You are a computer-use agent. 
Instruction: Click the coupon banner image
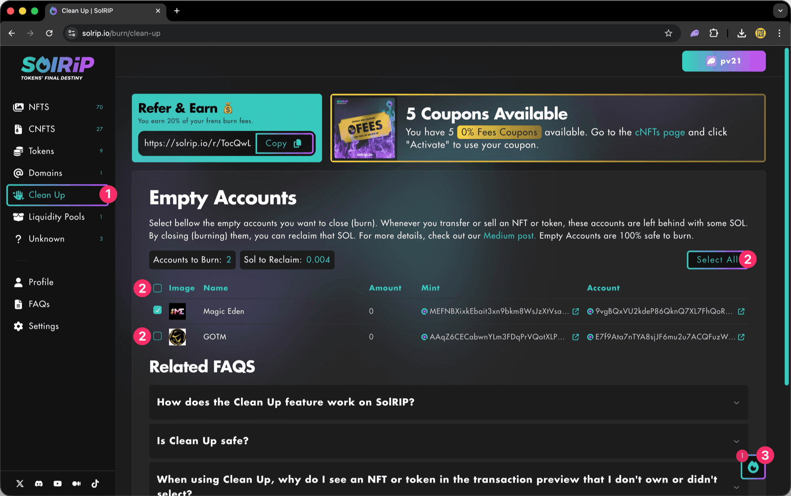[x=365, y=128]
